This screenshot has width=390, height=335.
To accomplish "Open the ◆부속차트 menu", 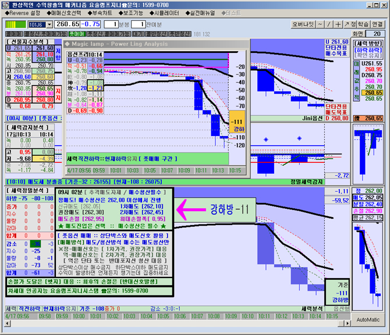I will point(100,13).
